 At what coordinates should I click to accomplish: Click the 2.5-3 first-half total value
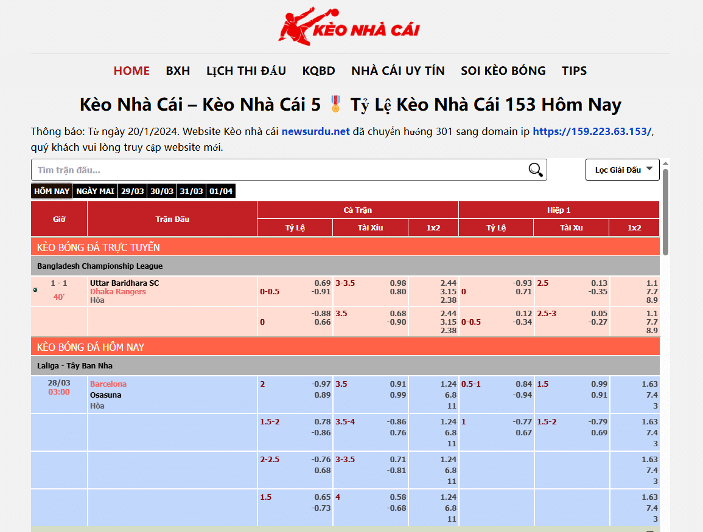pyautogui.click(x=547, y=314)
